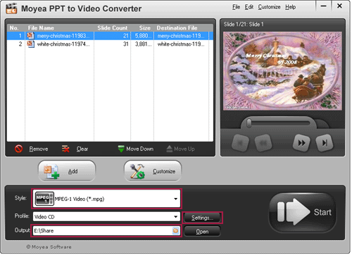Image resolution: width=352 pixels, height=255 pixels.
Task: Click the 5,880 size cell
Action: click(142, 36)
